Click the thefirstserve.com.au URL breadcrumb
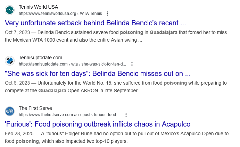This screenshot has width=240, height=147. 49,115
